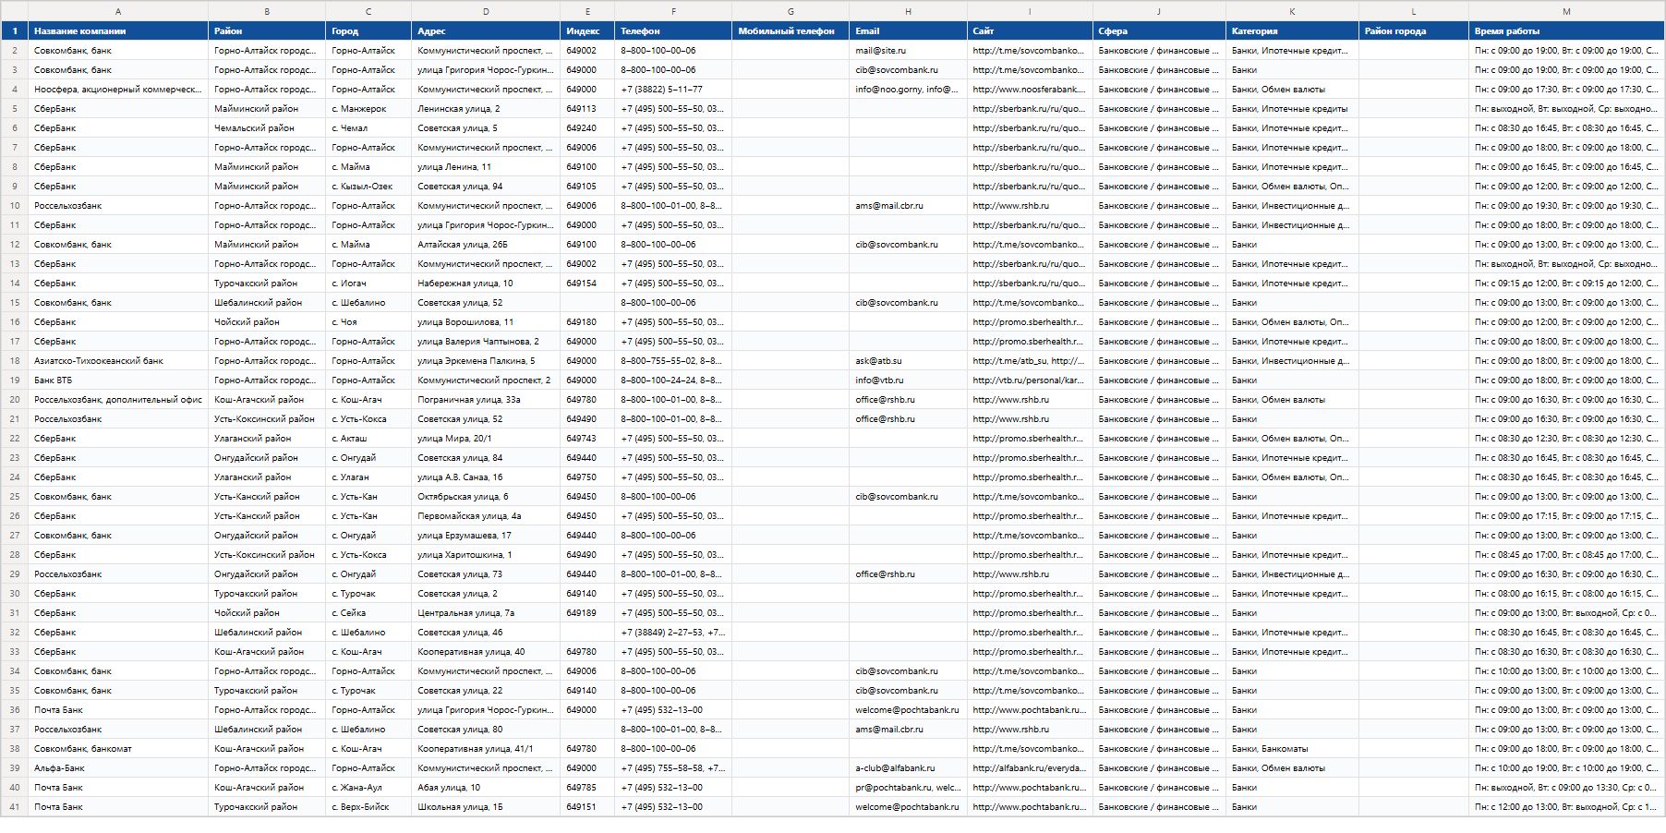The image size is (1666, 833).
Task: Select the 'Альфа-Банк' cell
Action: [118, 768]
